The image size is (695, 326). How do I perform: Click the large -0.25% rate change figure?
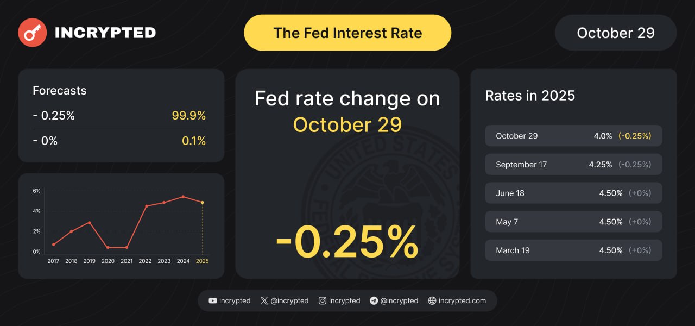click(347, 242)
